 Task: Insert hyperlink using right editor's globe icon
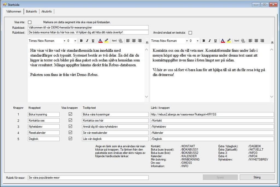(243, 41)
